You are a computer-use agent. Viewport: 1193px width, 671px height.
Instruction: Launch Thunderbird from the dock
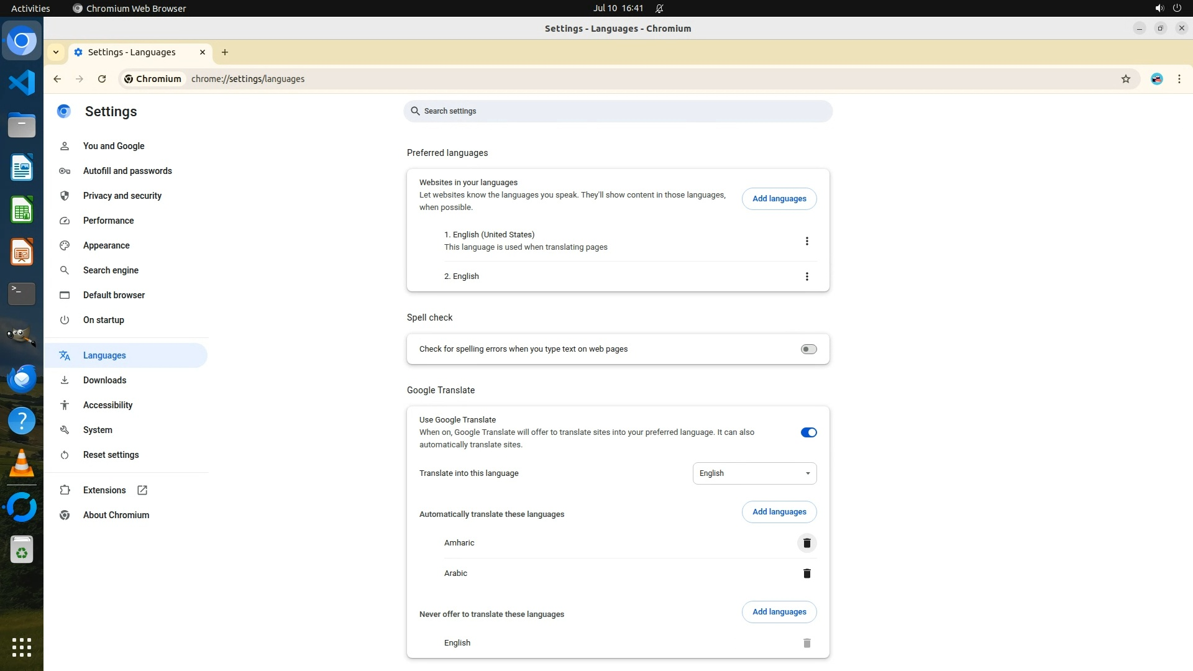[22, 378]
